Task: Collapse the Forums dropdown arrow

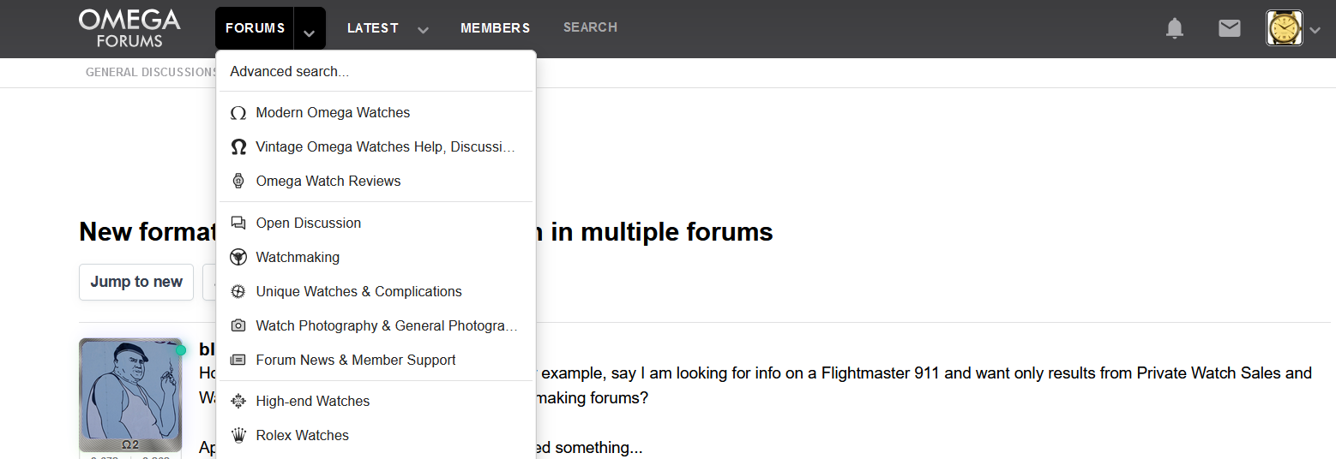Action: [310, 30]
